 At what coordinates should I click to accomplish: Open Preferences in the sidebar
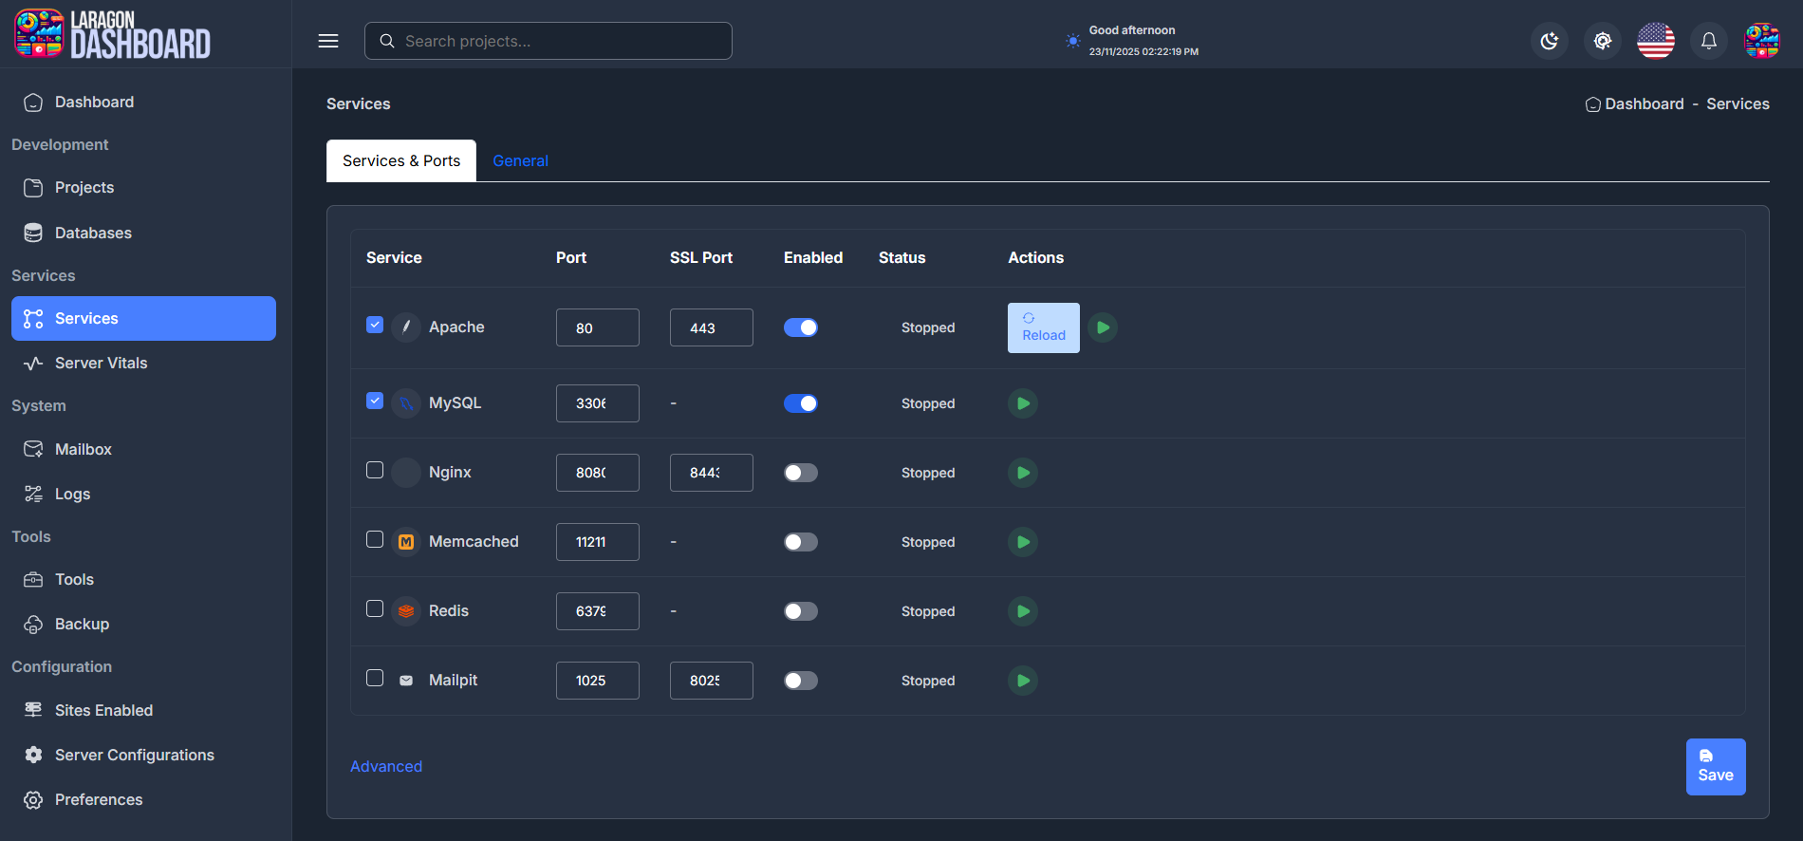[143, 799]
